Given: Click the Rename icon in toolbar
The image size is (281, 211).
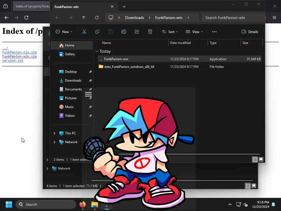Looking at the screenshot, I should coord(124,32).
